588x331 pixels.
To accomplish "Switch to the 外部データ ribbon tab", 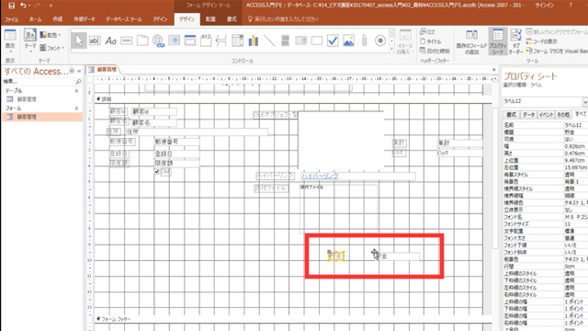I will [x=84, y=19].
